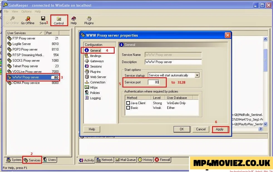Image resolution: width=273 pixels, height=172 pixels.
Task: Enable the Java Client authentication checkbox
Action: tap(128, 103)
